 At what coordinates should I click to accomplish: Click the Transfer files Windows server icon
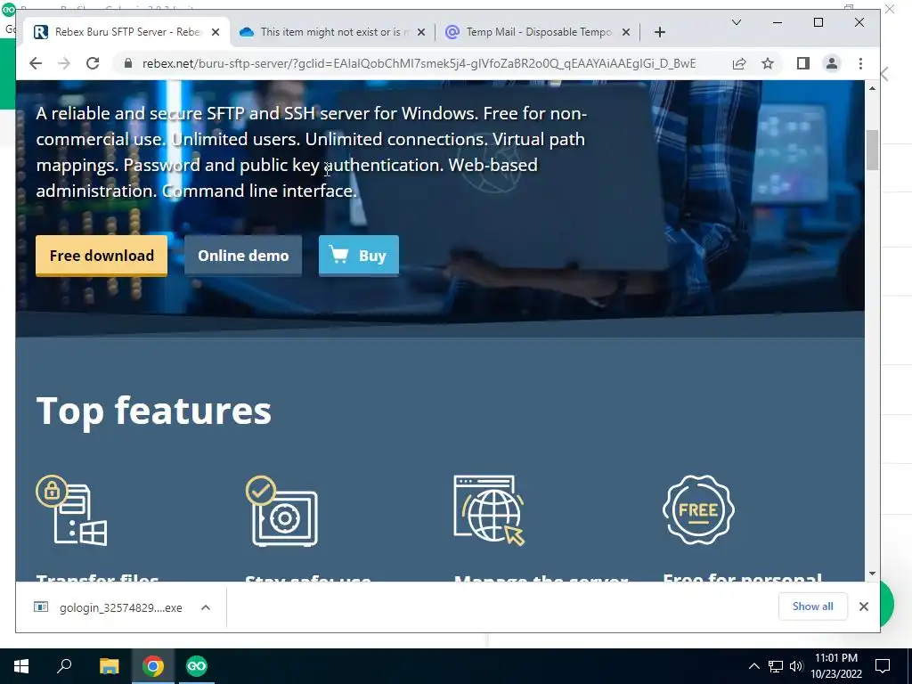pos(71,510)
